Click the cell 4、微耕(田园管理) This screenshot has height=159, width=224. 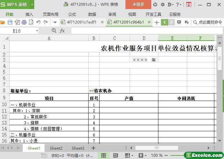[49, 129]
